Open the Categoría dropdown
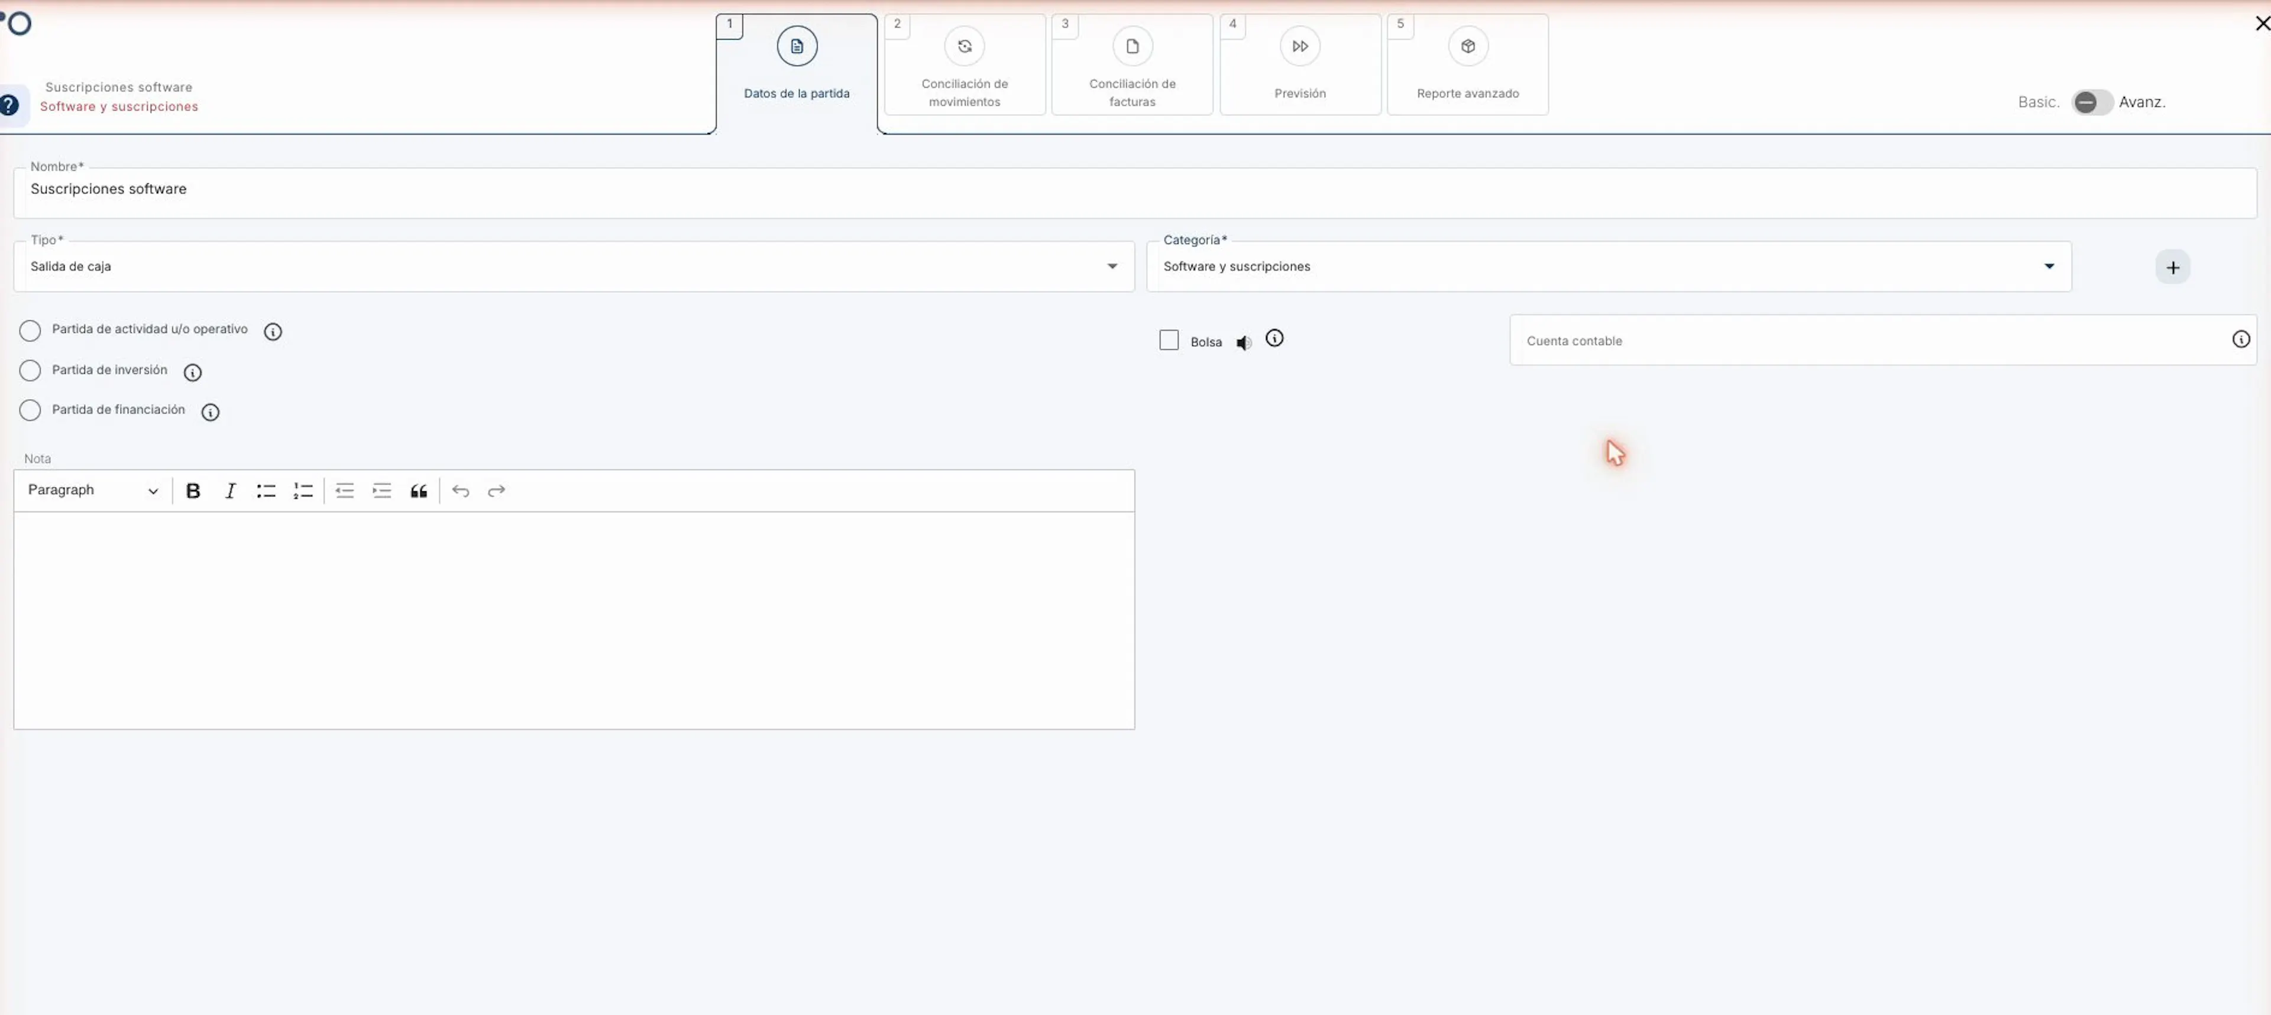Image resolution: width=2271 pixels, height=1015 pixels. [1609, 266]
